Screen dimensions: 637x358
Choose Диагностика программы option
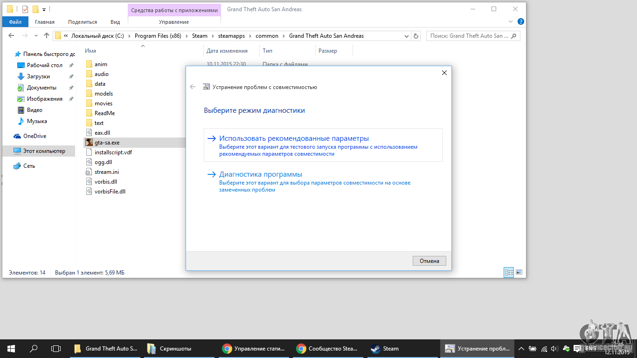click(323, 181)
